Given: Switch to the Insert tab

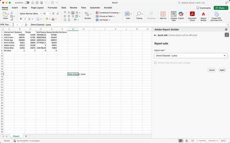Looking at the screenshot, I should coord(15,8).
